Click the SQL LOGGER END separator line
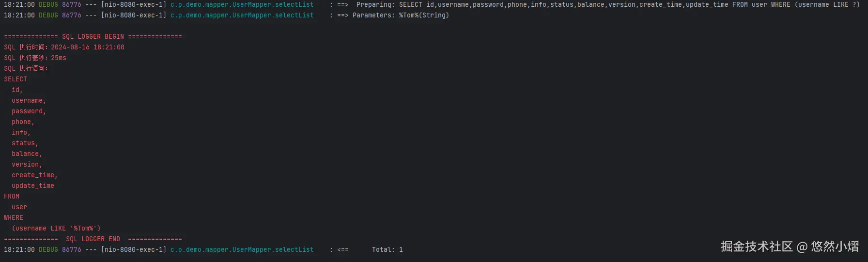The height and width of the screenshot is (262, 868). (x=93, y=239)
